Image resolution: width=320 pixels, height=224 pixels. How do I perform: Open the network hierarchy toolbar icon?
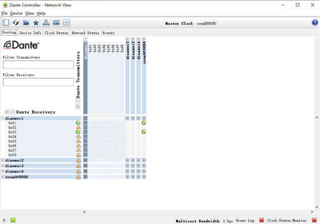[46, 23]
